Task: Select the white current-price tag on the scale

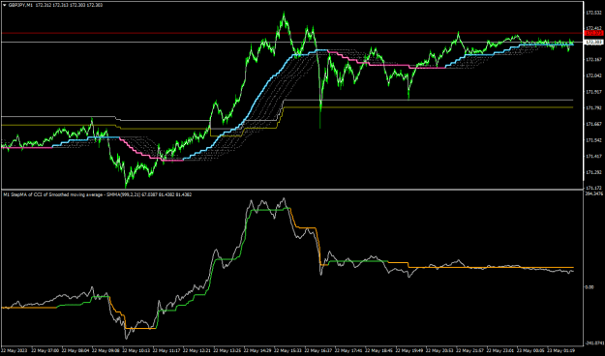Action: point(593,42)
